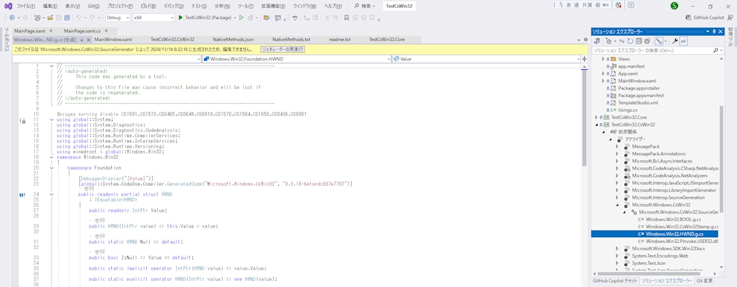Close the Windows.Win...ND.g.cs editor tab
The height and width of the screenshot is (287, 737).
click(x=88, y=39)
